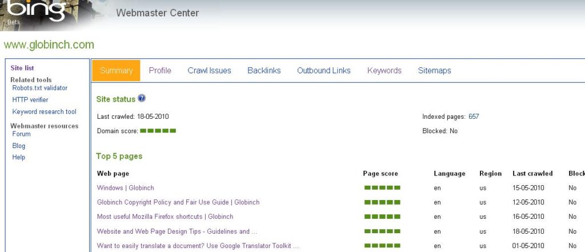Switch to the Backlinks tab
Screen dimensions: 585x252
pyautogui.click(x=264, y=70)
